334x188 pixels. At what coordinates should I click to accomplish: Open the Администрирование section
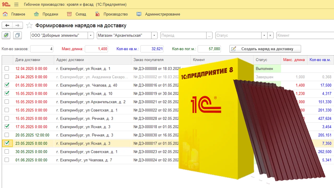[163, 14]
